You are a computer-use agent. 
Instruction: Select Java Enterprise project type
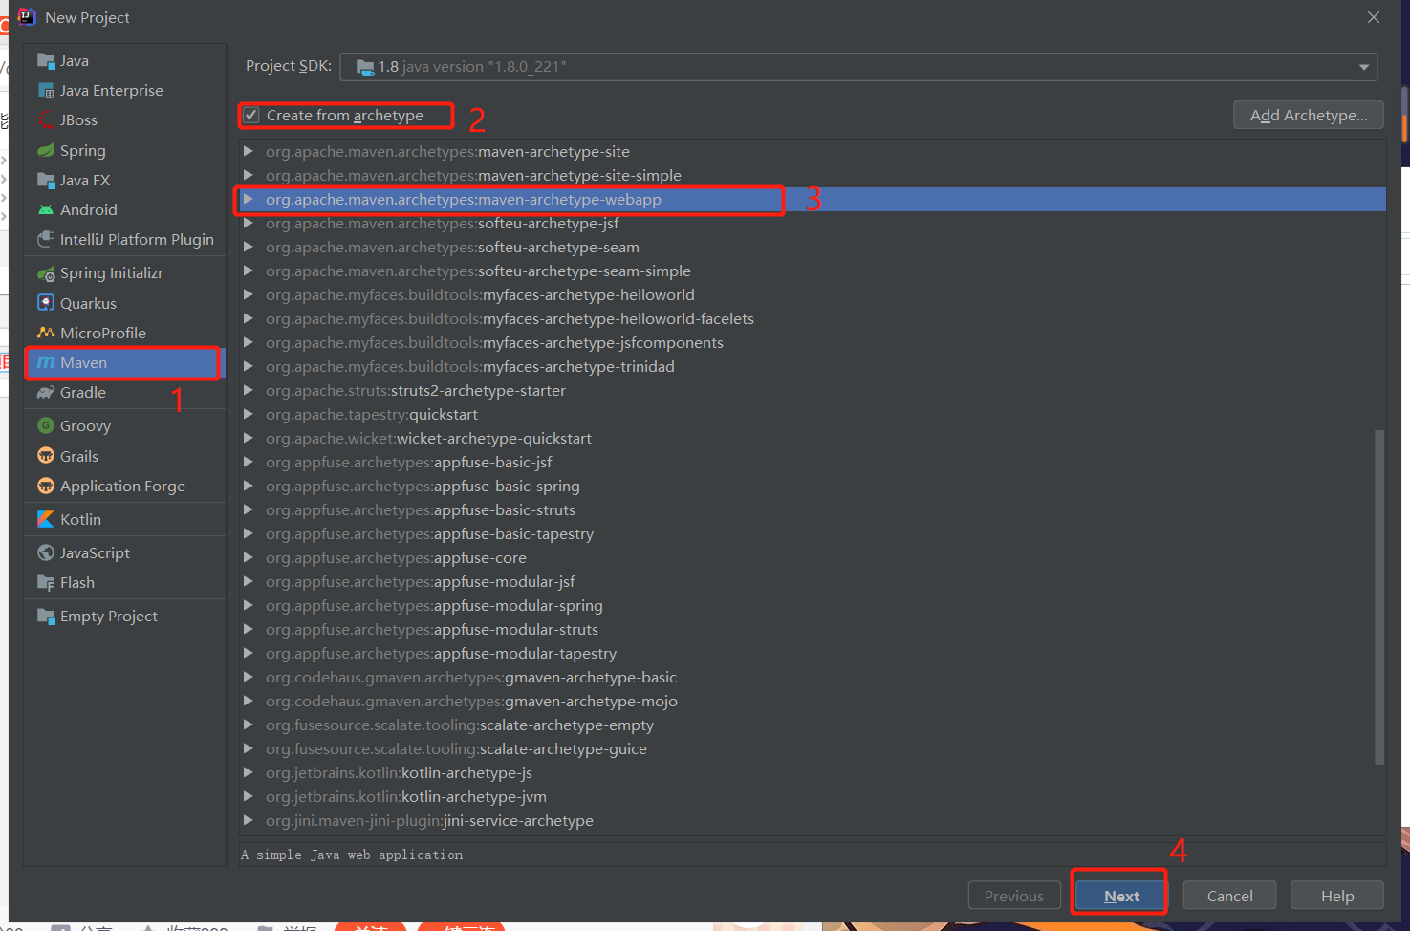(x=124, y=91)
